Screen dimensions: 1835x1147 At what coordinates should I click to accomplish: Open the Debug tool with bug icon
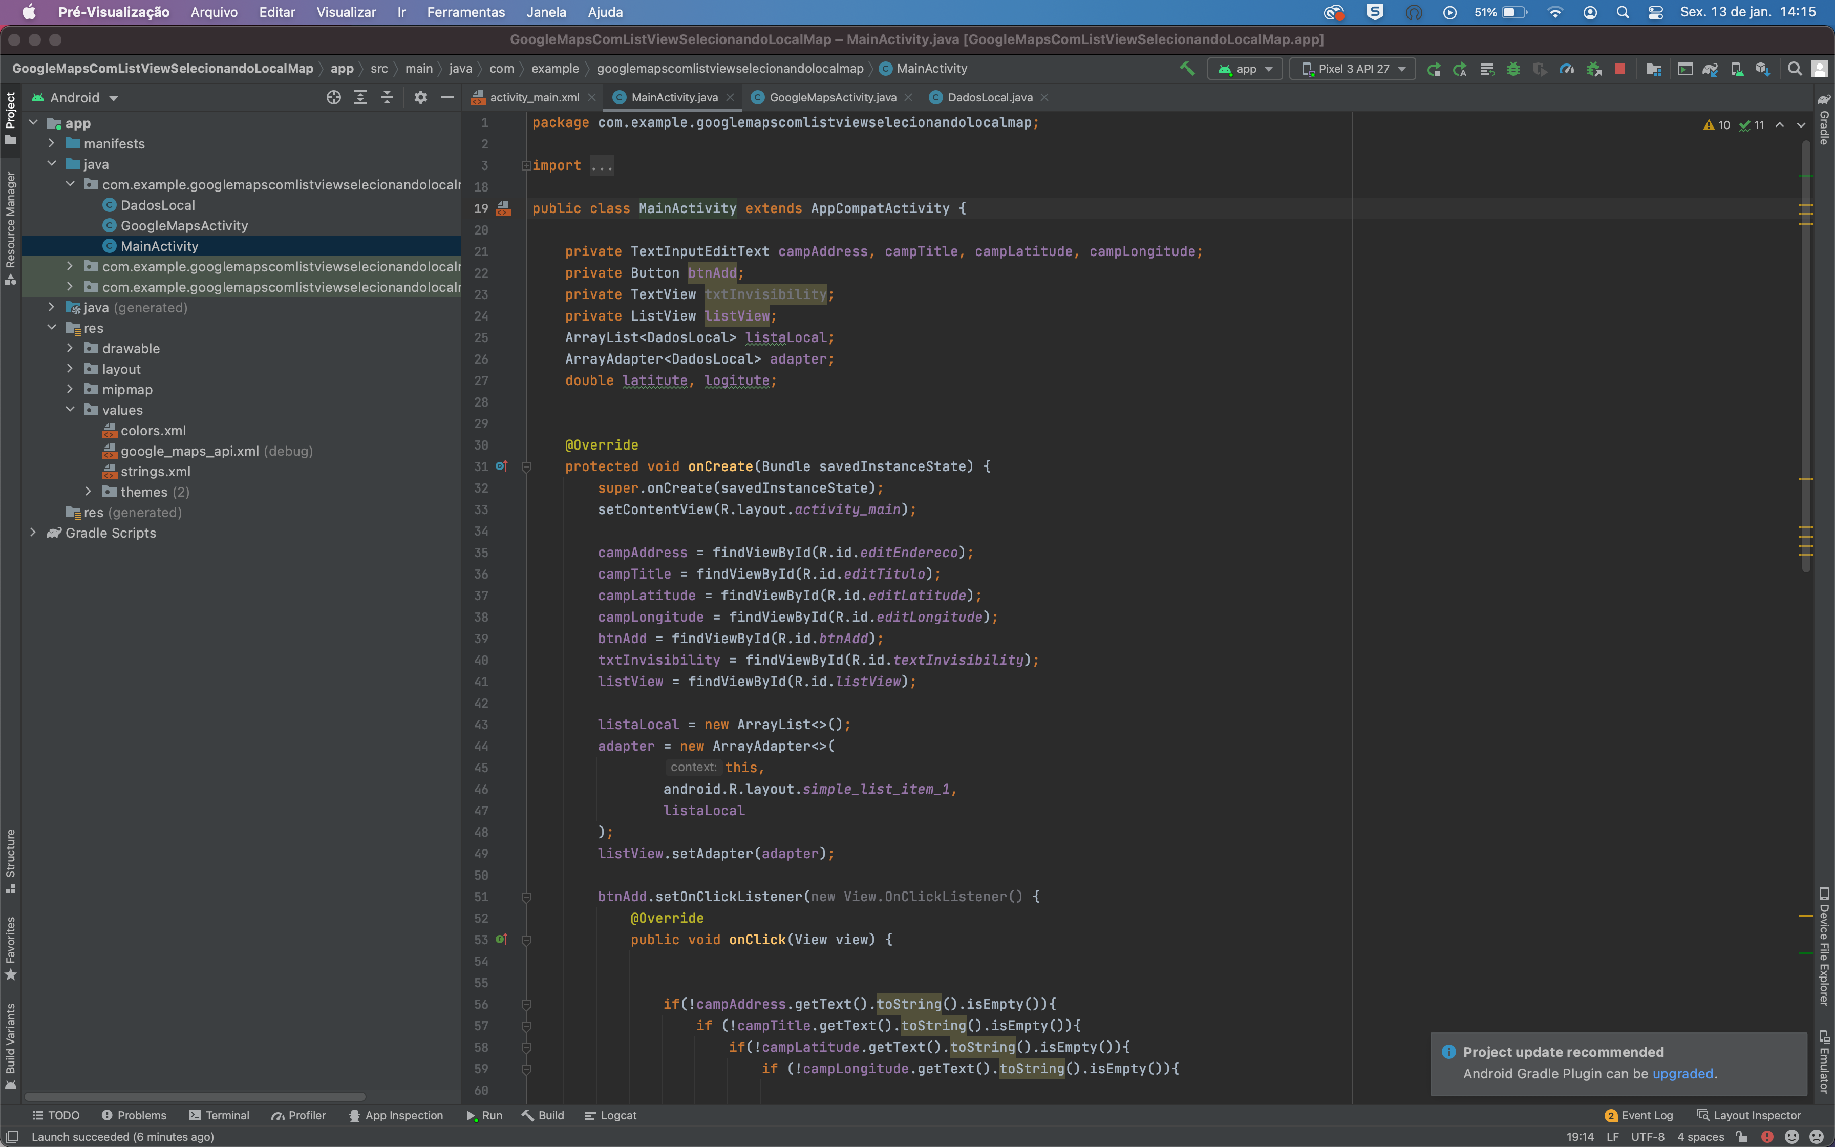click(x=1513, y=68)
